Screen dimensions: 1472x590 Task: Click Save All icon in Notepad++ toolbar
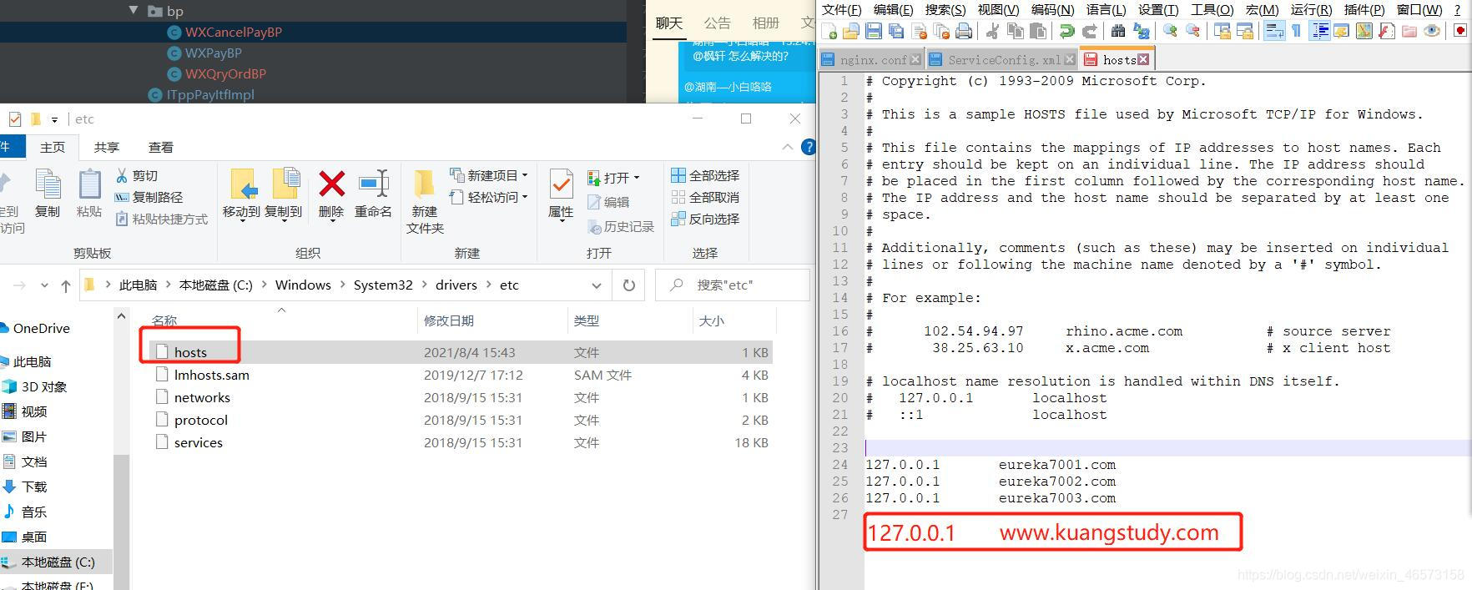[x=896, y=32]
